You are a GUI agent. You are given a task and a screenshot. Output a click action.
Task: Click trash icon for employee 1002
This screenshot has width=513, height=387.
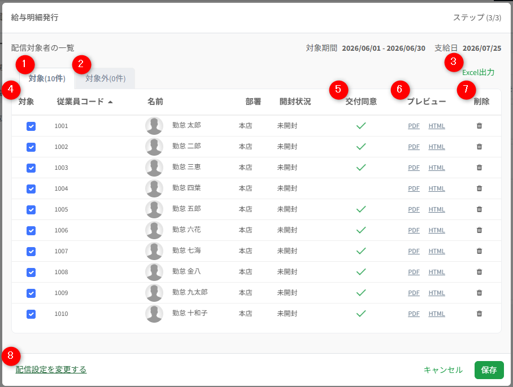pyautogui.click(x=479, y=147)
